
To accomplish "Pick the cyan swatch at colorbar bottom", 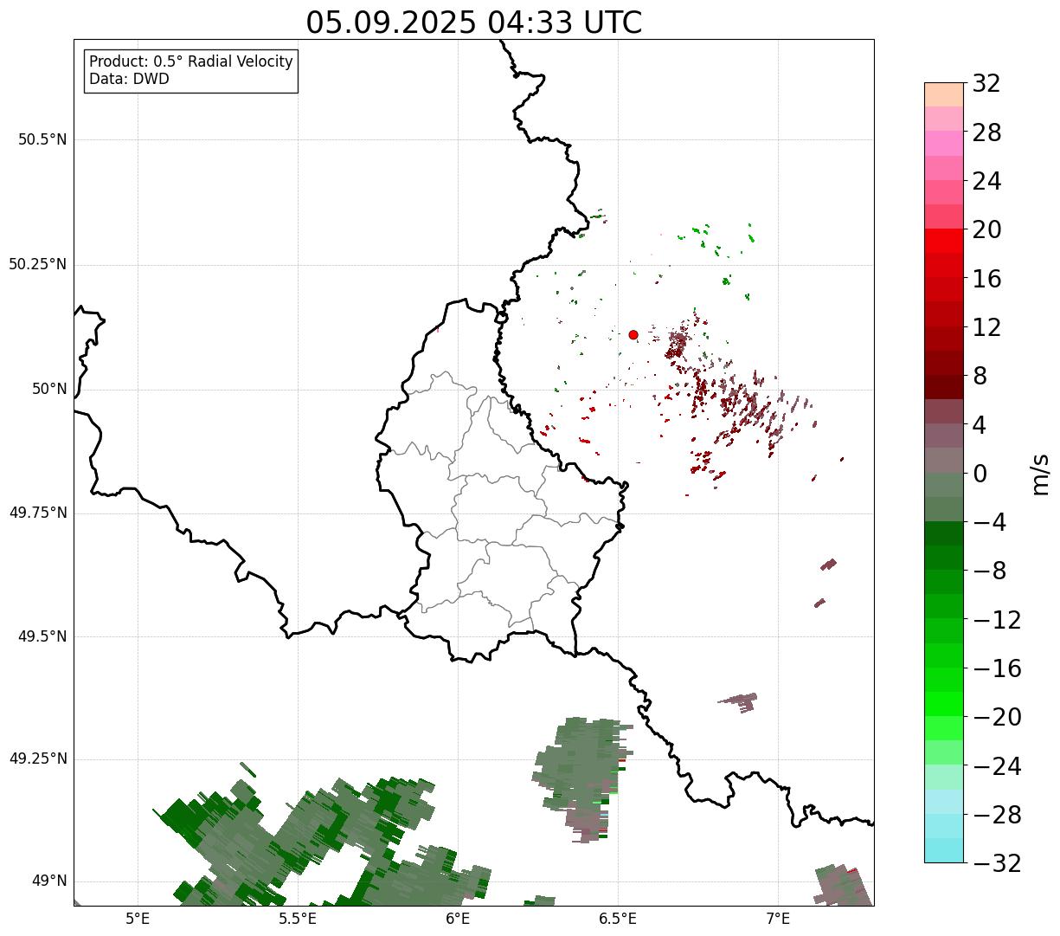I will click(944, 850).
